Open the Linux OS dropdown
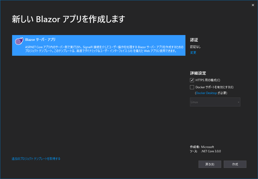Viewport: 258px width, 179px height. (x=215, y=102)
